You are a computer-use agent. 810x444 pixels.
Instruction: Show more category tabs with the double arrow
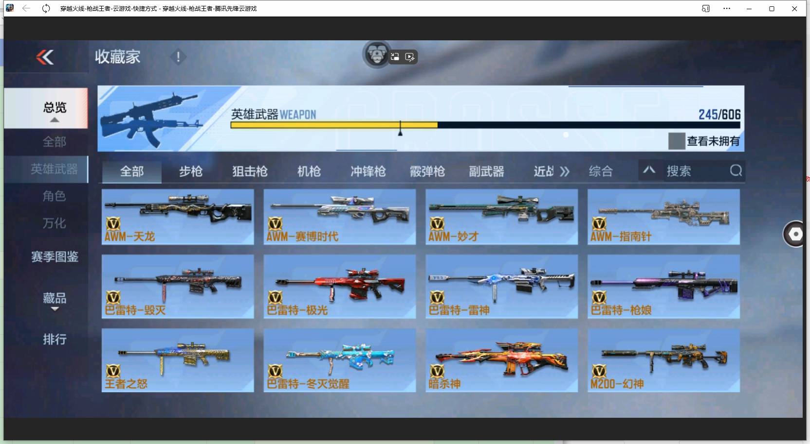pyautogui.click(x=565, y=171)
